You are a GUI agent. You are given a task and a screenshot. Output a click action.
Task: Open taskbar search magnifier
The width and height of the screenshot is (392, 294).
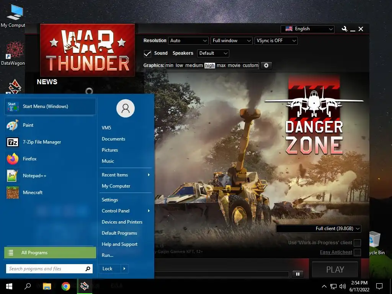(28, 286)
